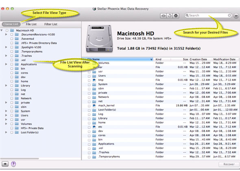This screenshot has height=171, width=240.
Task: Select the HFS+ Private Directory Data tree entry
Action: 39,43
